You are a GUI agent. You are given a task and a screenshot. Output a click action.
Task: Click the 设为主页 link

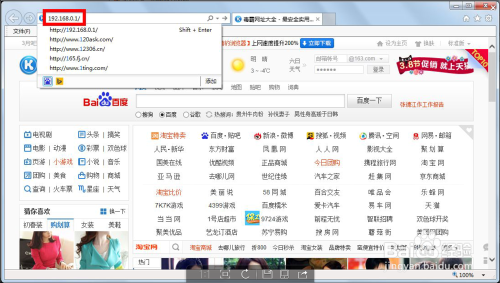[392, 43]
